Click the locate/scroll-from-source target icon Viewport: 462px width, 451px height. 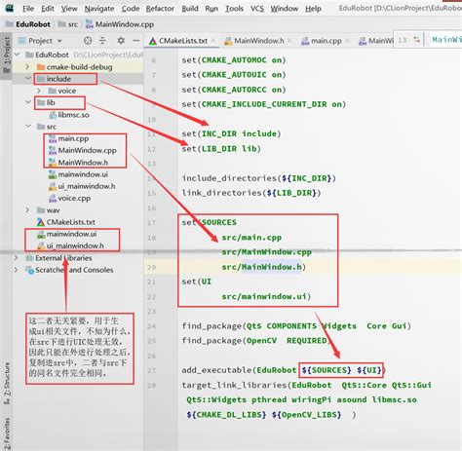(x=88, y=41)
